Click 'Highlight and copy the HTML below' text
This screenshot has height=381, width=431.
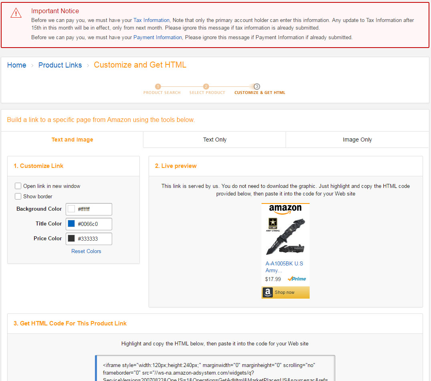(215, 344)
